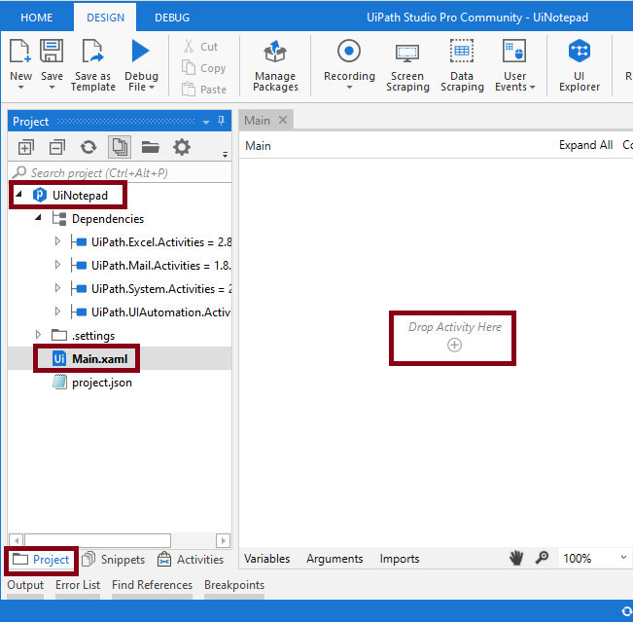
Task: Click the Save icon
Action: point(52,51)
